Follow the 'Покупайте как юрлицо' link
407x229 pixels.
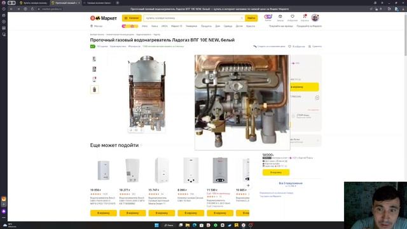[x=281, y=26]
